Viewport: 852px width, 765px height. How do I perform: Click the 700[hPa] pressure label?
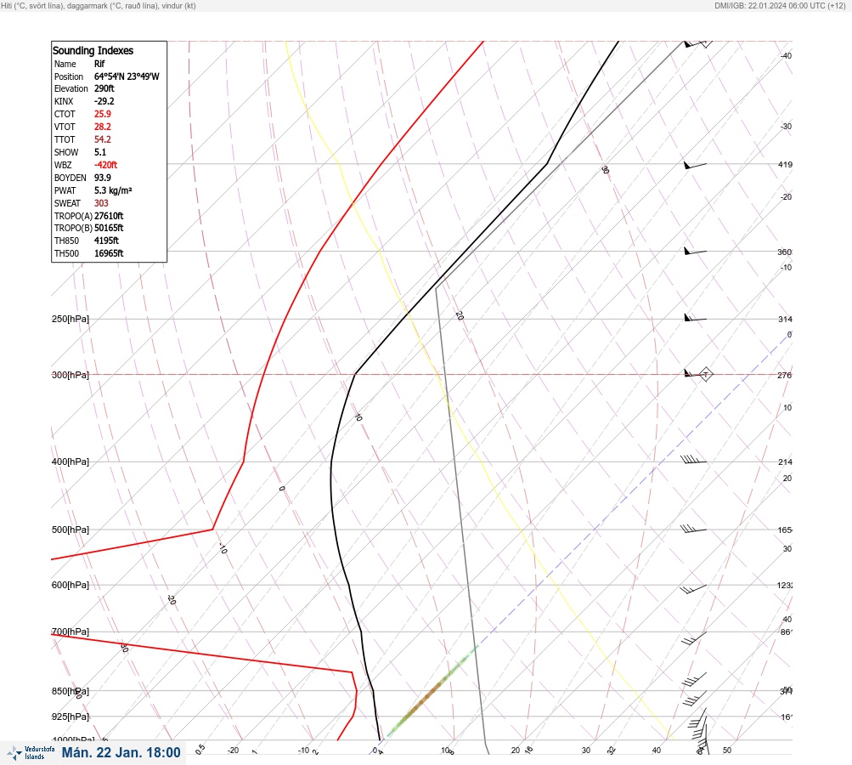(71, 632)
